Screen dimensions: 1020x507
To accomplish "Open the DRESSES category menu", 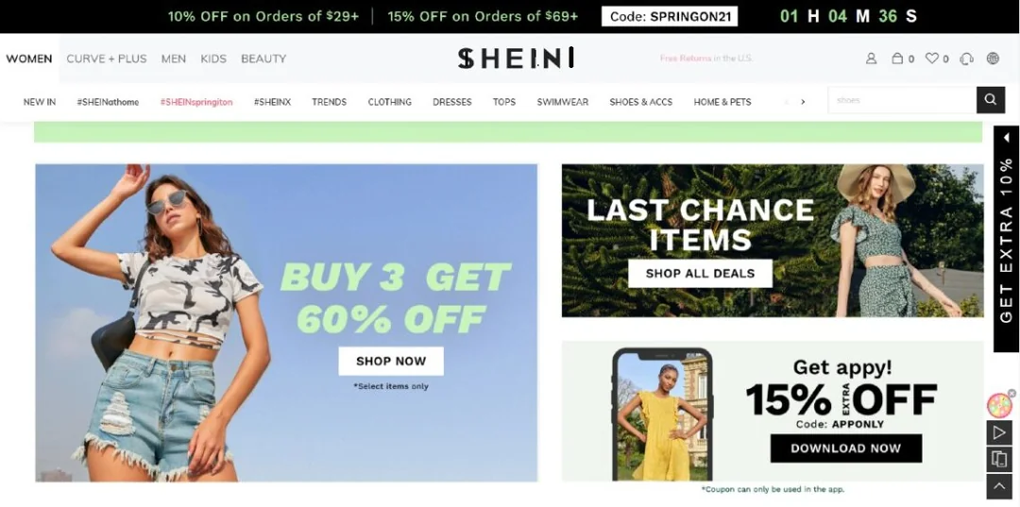I will coord(452,102).
